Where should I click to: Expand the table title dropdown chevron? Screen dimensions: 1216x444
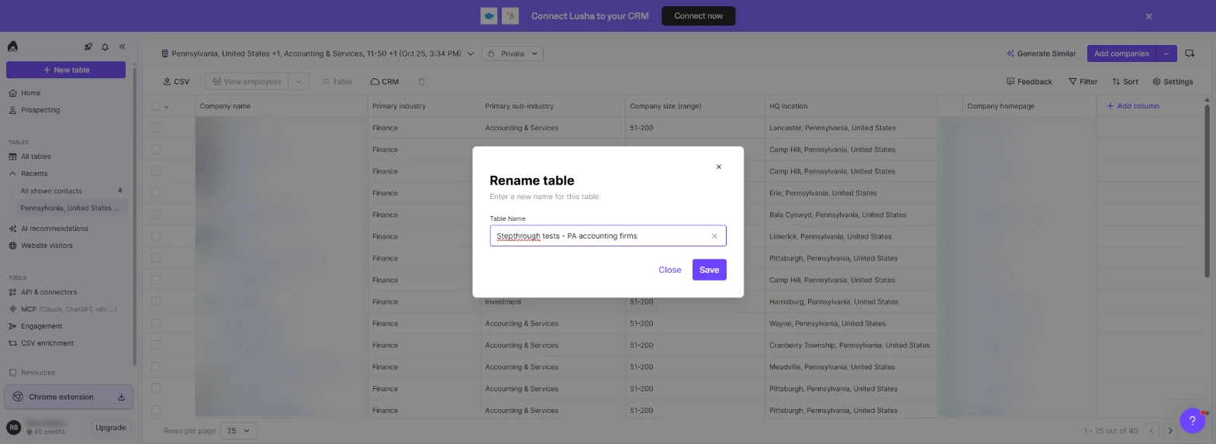[470, 53]
